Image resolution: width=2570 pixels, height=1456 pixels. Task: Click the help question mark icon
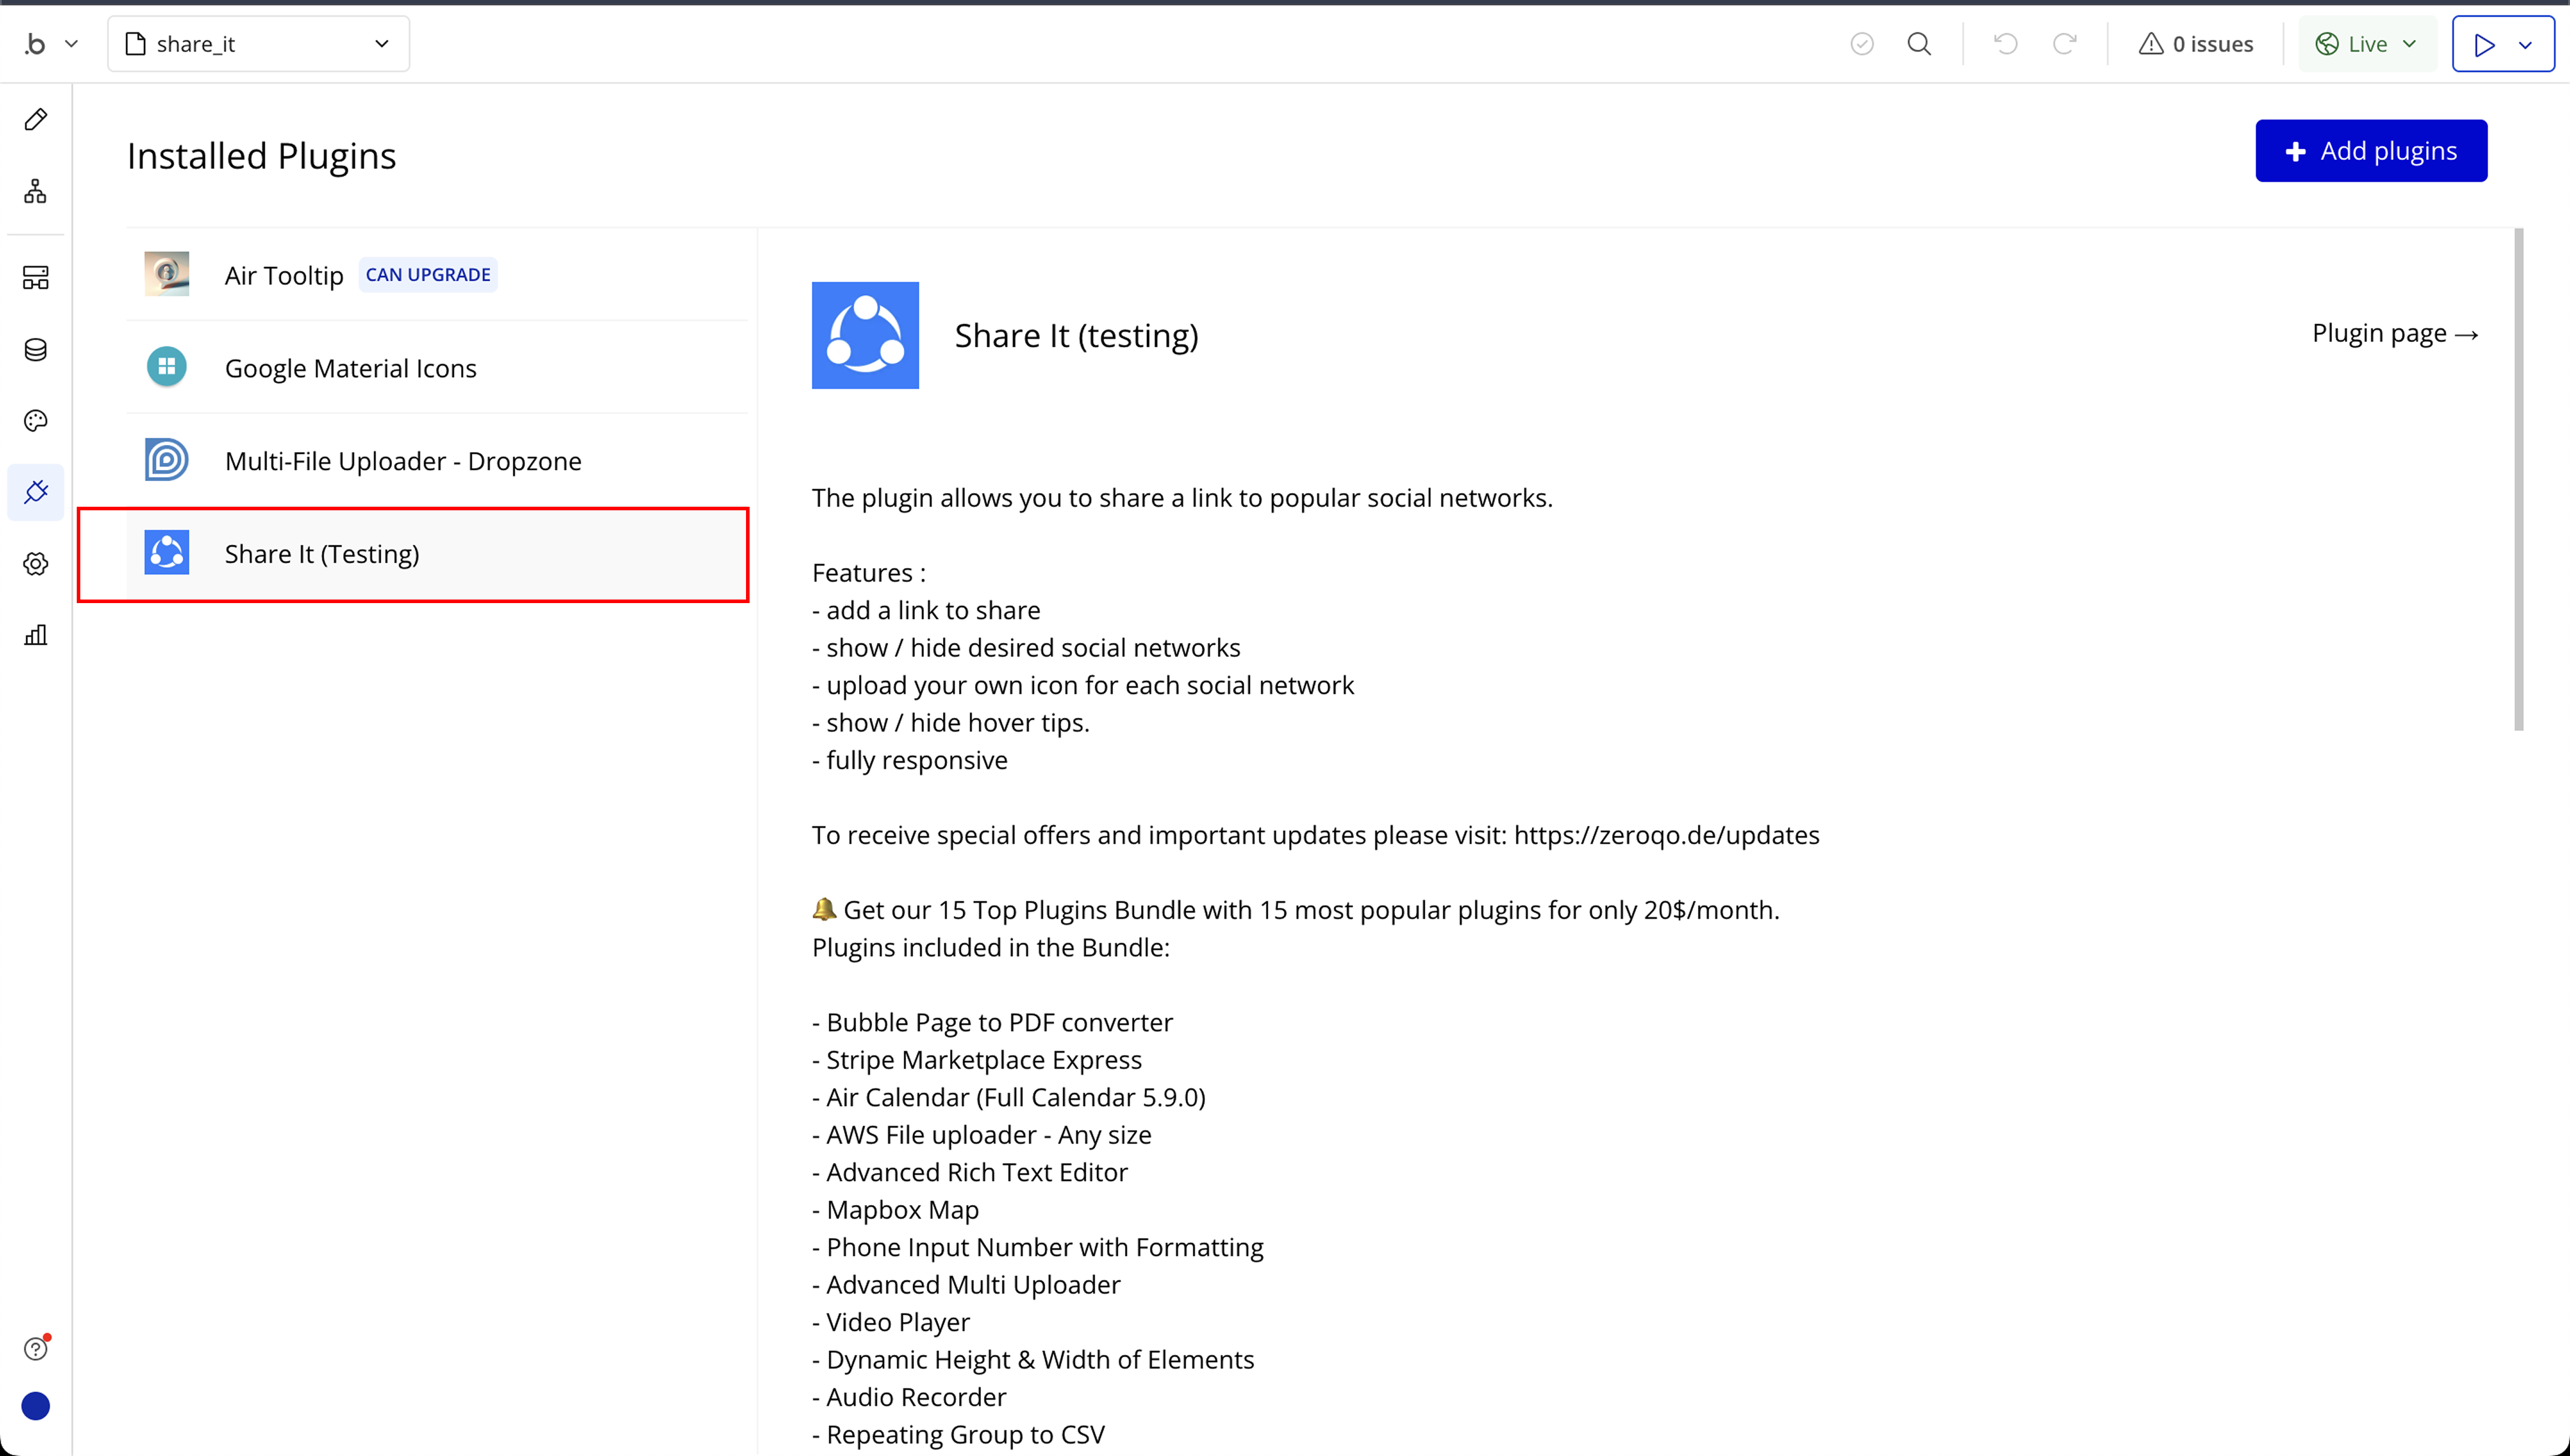tap(36, 1349)
